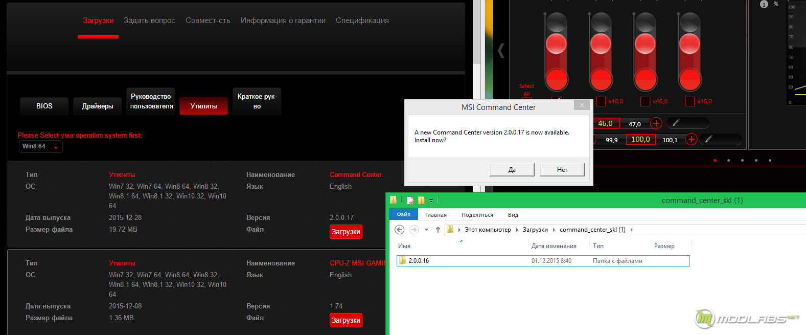Expand the arrow after Этот компьютер
Viewport: 806px width, 335px height.
coord(517,230)
